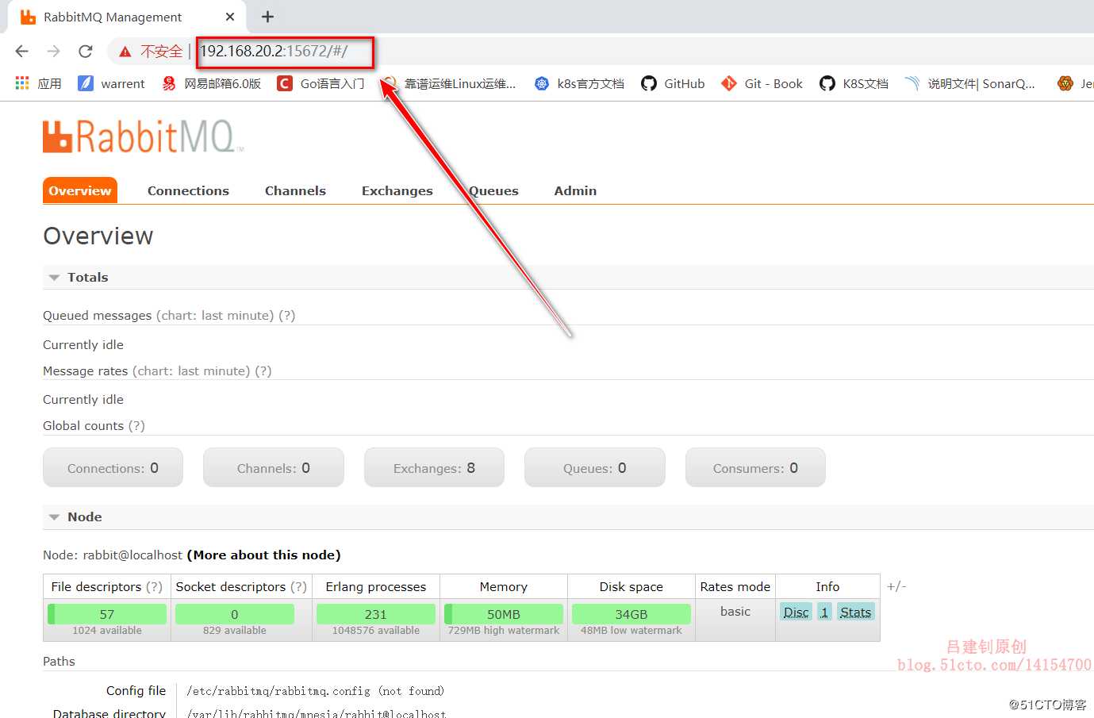1094x718 pixels.
Task: Click the File descriptors 57 usage bar
Action: pyautogui.click(x=107, y=614)
